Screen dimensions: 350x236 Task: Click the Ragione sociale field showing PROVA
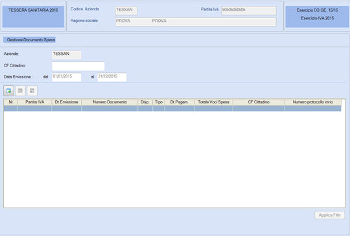196,22
